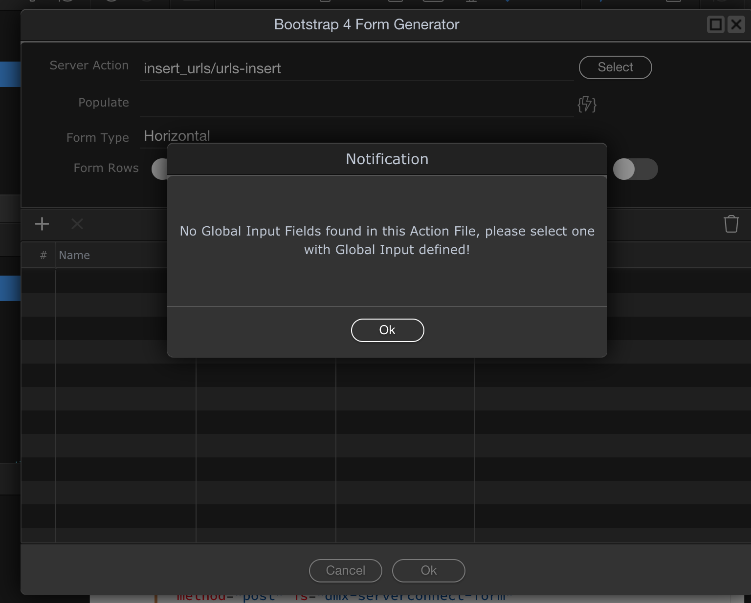Close the Bootstrap 4 Form Generator window
Screen dimensions: 751x603
point(736,24)
